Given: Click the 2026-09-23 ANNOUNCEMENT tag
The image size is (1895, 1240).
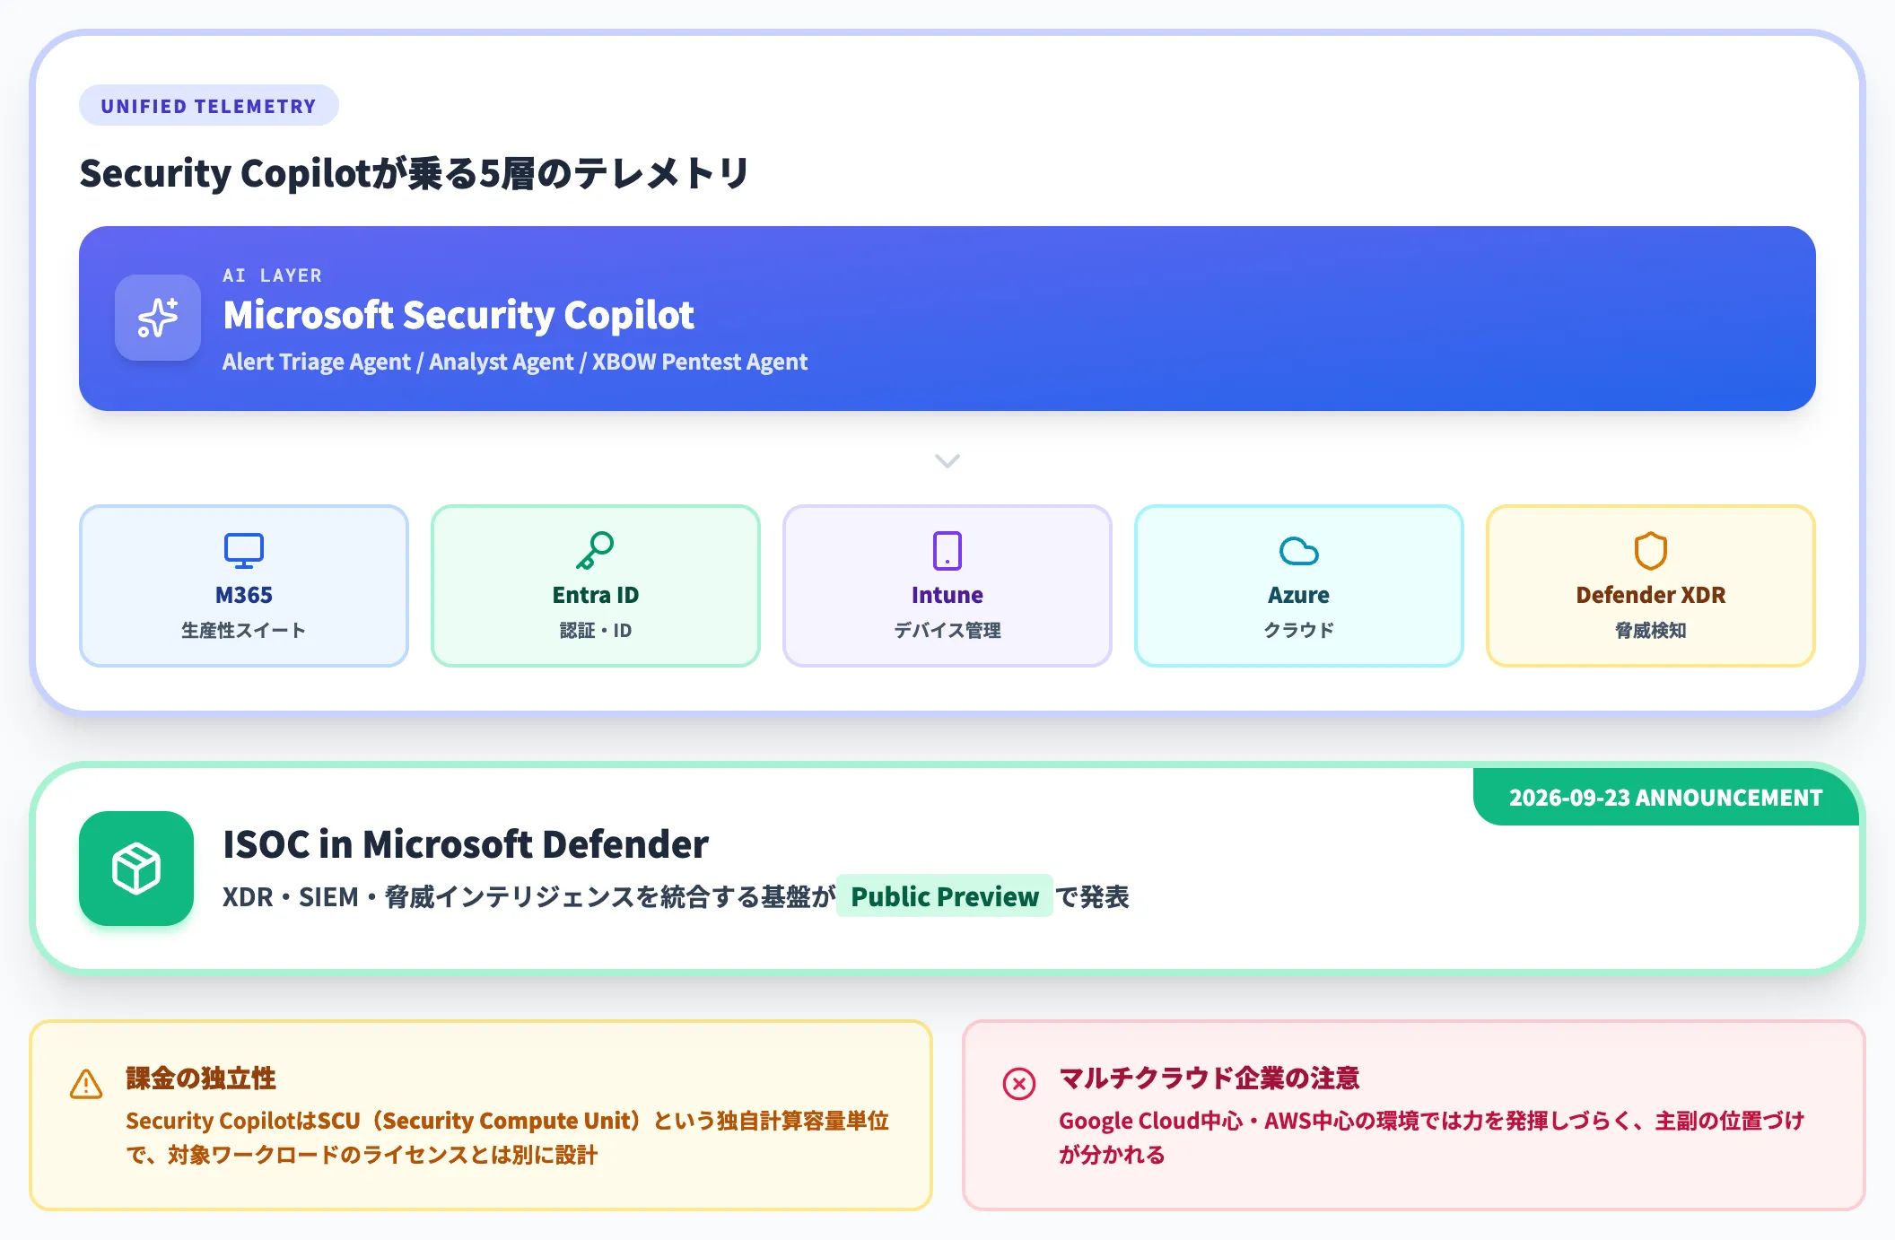Looking at the screenshot, I should pos(1666,797).
